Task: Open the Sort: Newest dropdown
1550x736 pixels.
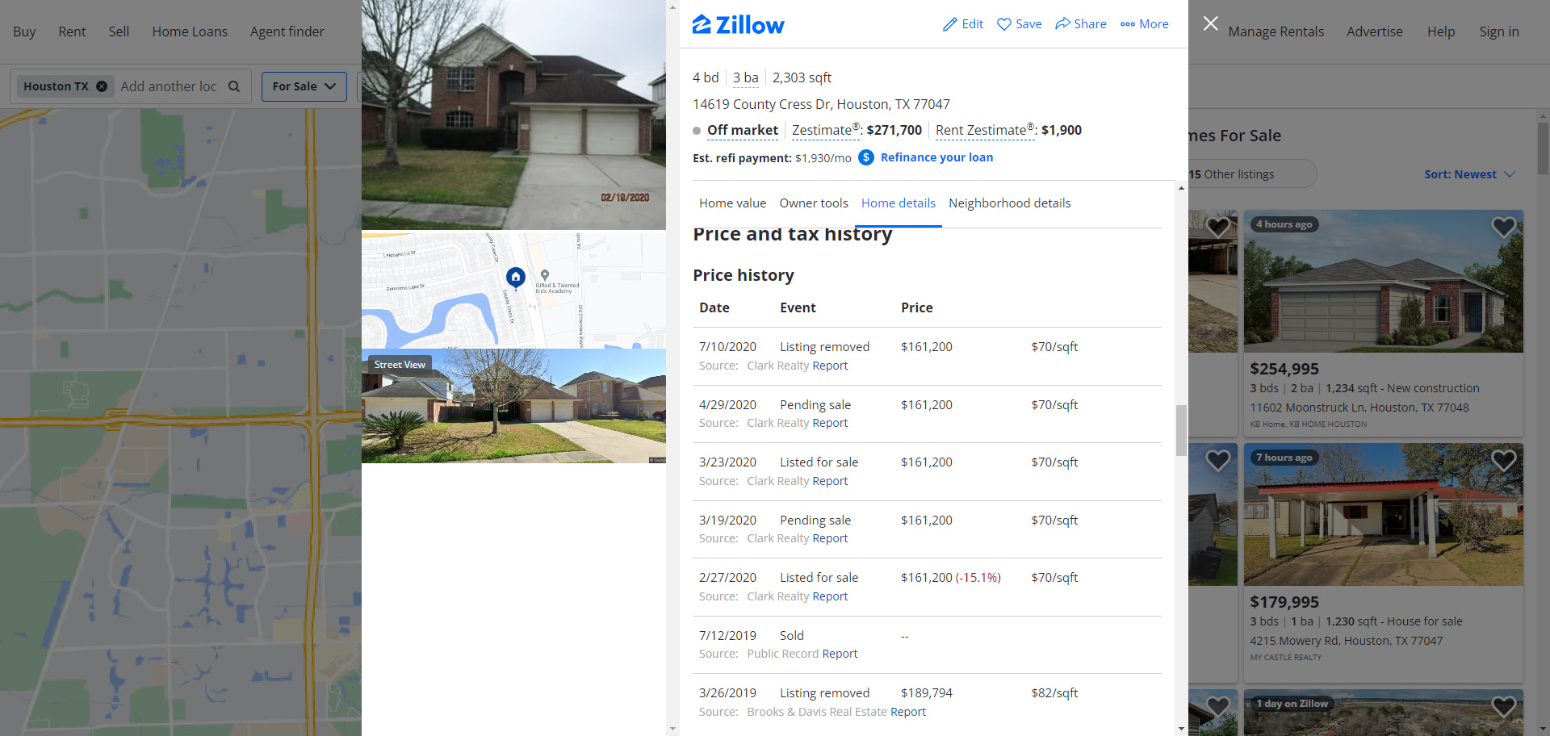Action: [1469, 174]
